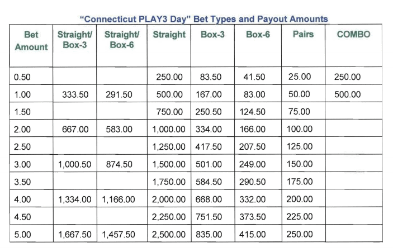This screenshot has width=393, height=252.
Task: Click the COMBO column header
Action: tap(353, 34)
